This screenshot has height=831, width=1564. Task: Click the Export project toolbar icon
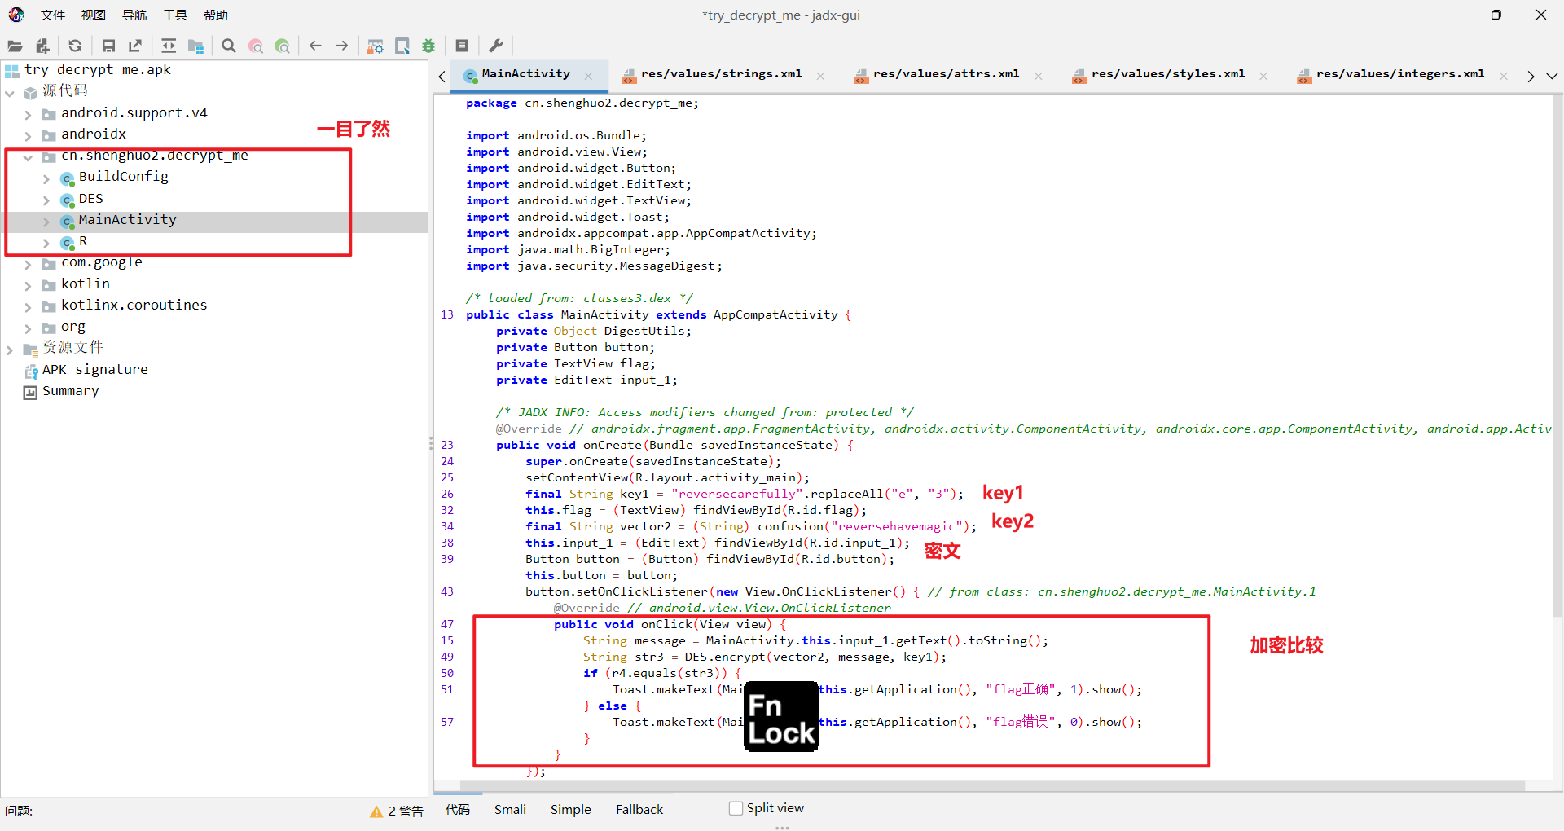(x=135, y=46)
